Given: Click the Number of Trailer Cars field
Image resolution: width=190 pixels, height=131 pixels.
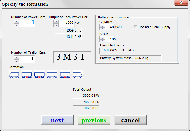Looking at the screenshot, I should tap(27, 59).
